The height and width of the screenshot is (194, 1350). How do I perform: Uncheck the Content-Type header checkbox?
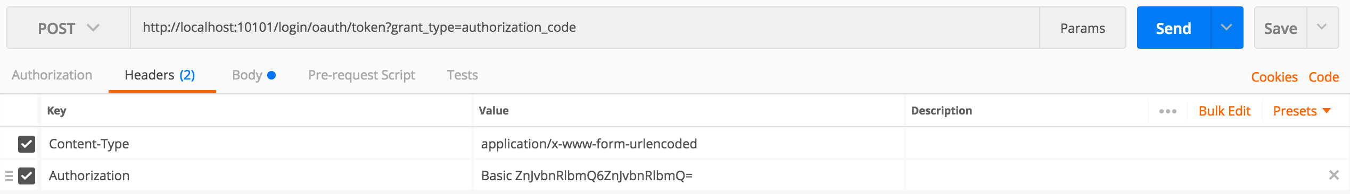(x=27, y=144)
